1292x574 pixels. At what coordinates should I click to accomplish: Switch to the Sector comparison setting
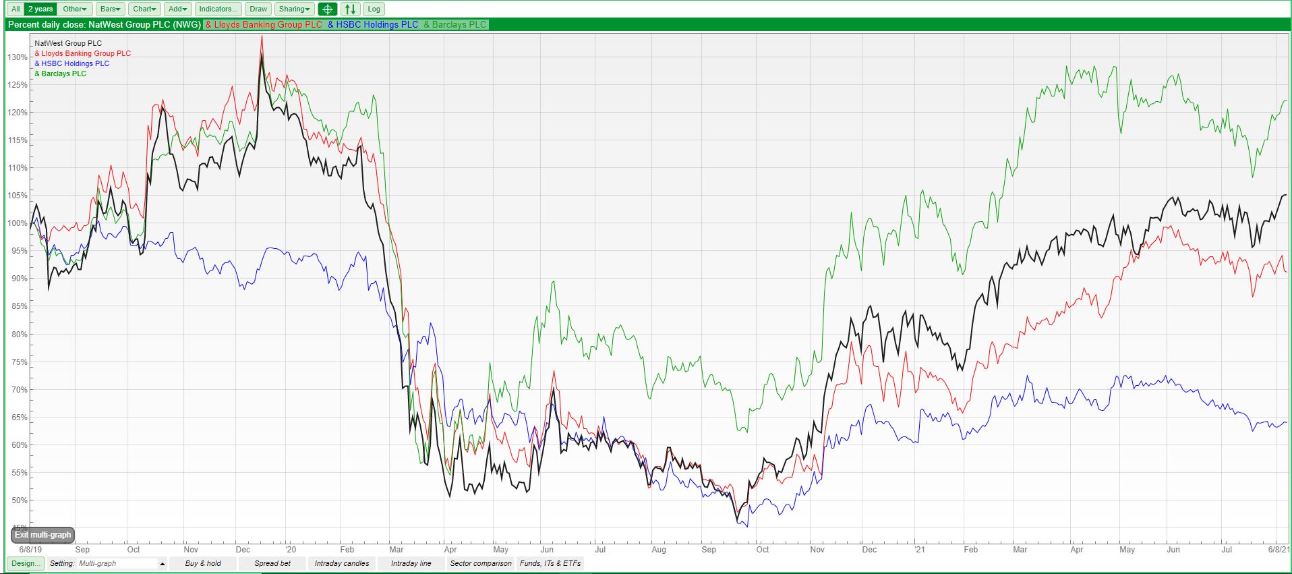481,563
